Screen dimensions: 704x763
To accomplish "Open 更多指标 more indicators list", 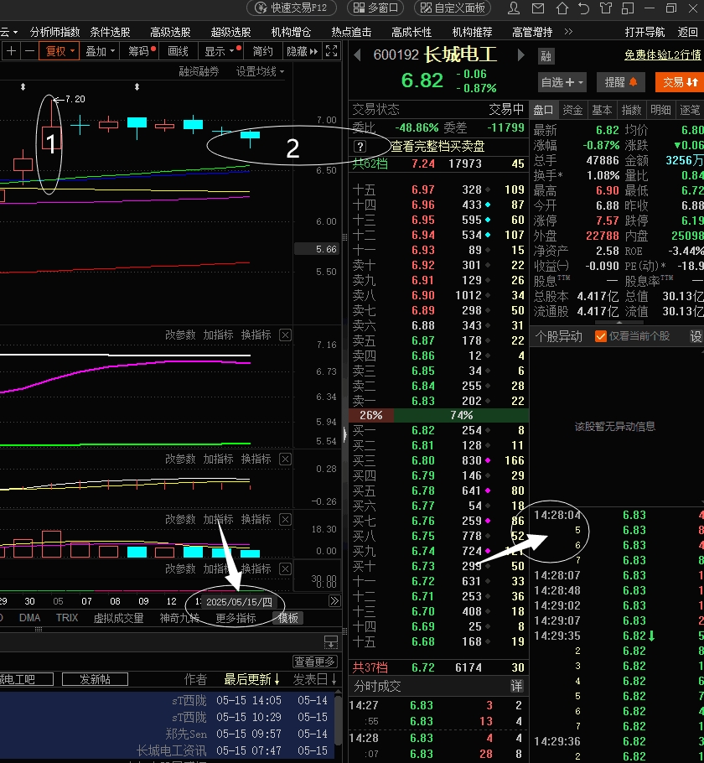I will (236, 618).
